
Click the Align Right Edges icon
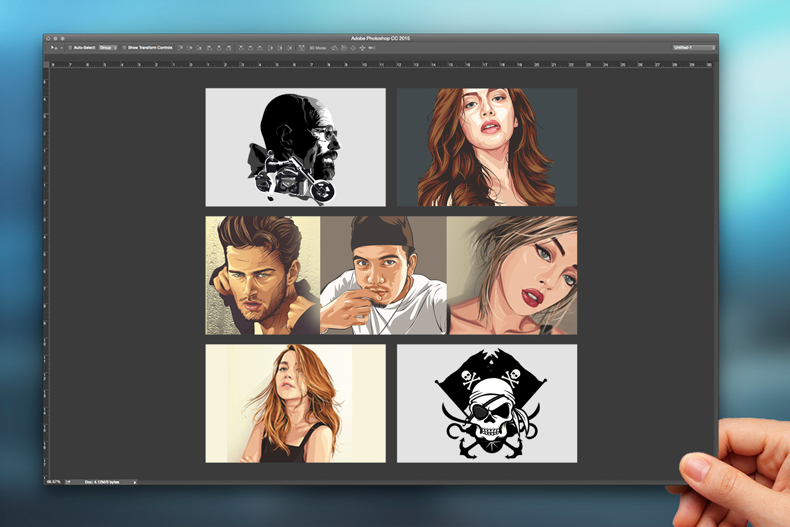pos(229,48)
